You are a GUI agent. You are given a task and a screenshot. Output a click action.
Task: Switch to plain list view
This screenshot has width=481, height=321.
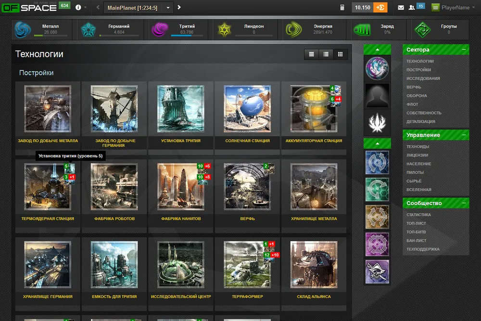312,54
